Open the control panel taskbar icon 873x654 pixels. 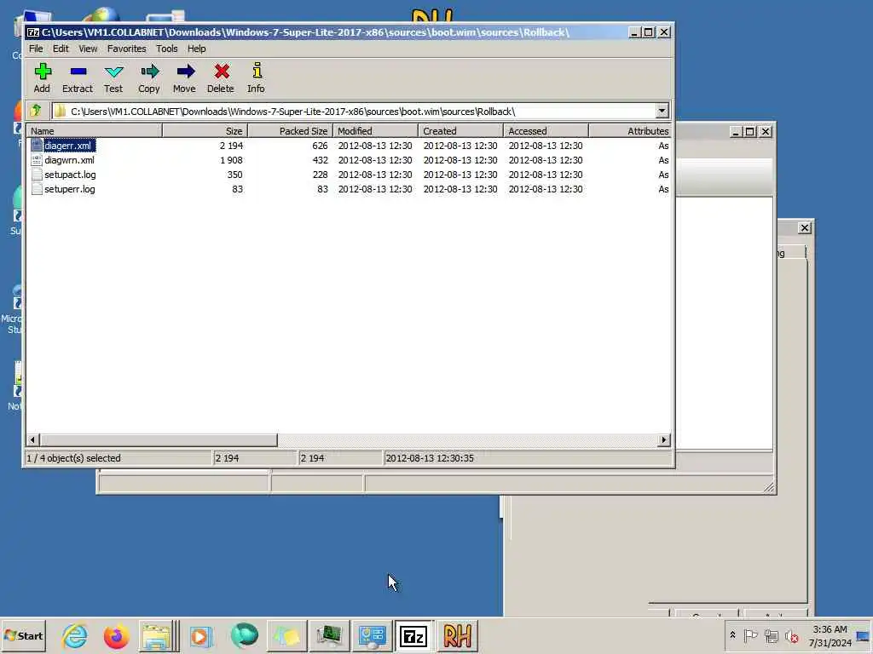tap(372, 635)
